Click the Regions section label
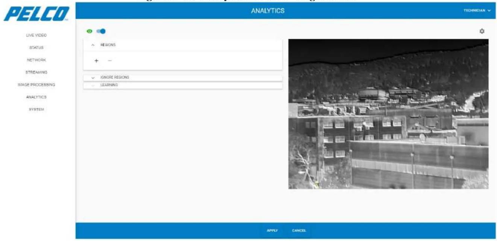This screenshot has height=241, width=497. click(x=108, y=45)
